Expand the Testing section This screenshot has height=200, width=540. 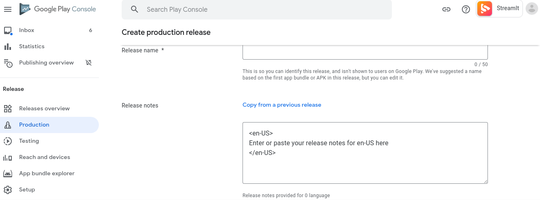pyautogui.click(x=29, y=141)
